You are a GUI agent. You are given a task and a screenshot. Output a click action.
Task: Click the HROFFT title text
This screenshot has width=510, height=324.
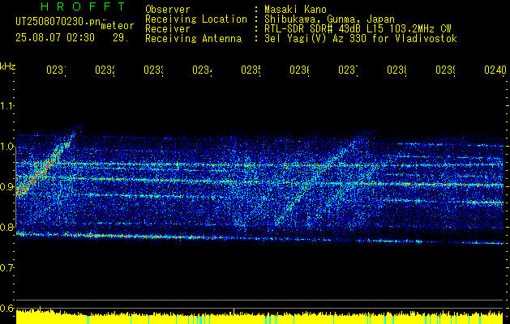(83, 6)
